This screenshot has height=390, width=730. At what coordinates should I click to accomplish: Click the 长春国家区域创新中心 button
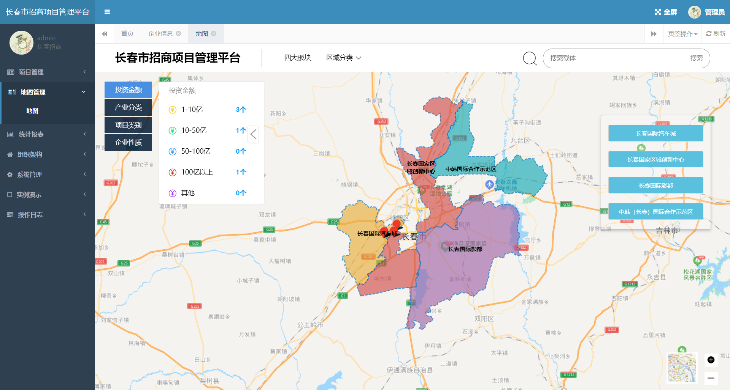tap(656, 159)
